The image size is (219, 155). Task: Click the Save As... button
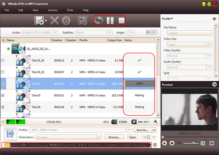coord(142,130)
